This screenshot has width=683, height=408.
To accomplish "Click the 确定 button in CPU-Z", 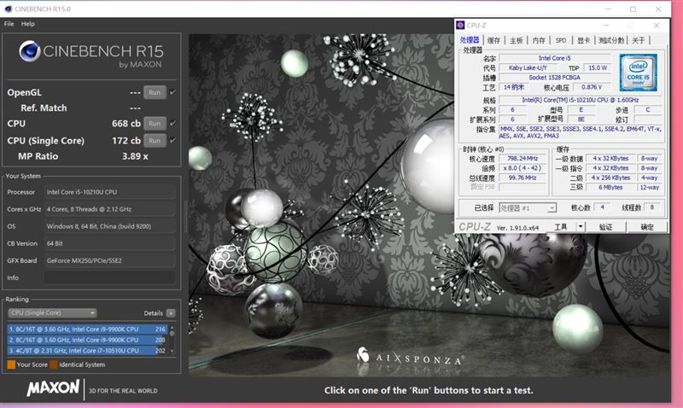I will (647, 227).
